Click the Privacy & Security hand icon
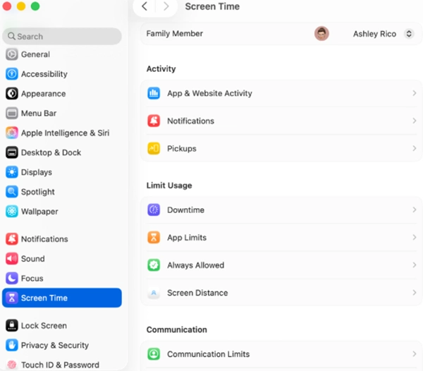This screenshot has height=371, width=423. [11, 345]
